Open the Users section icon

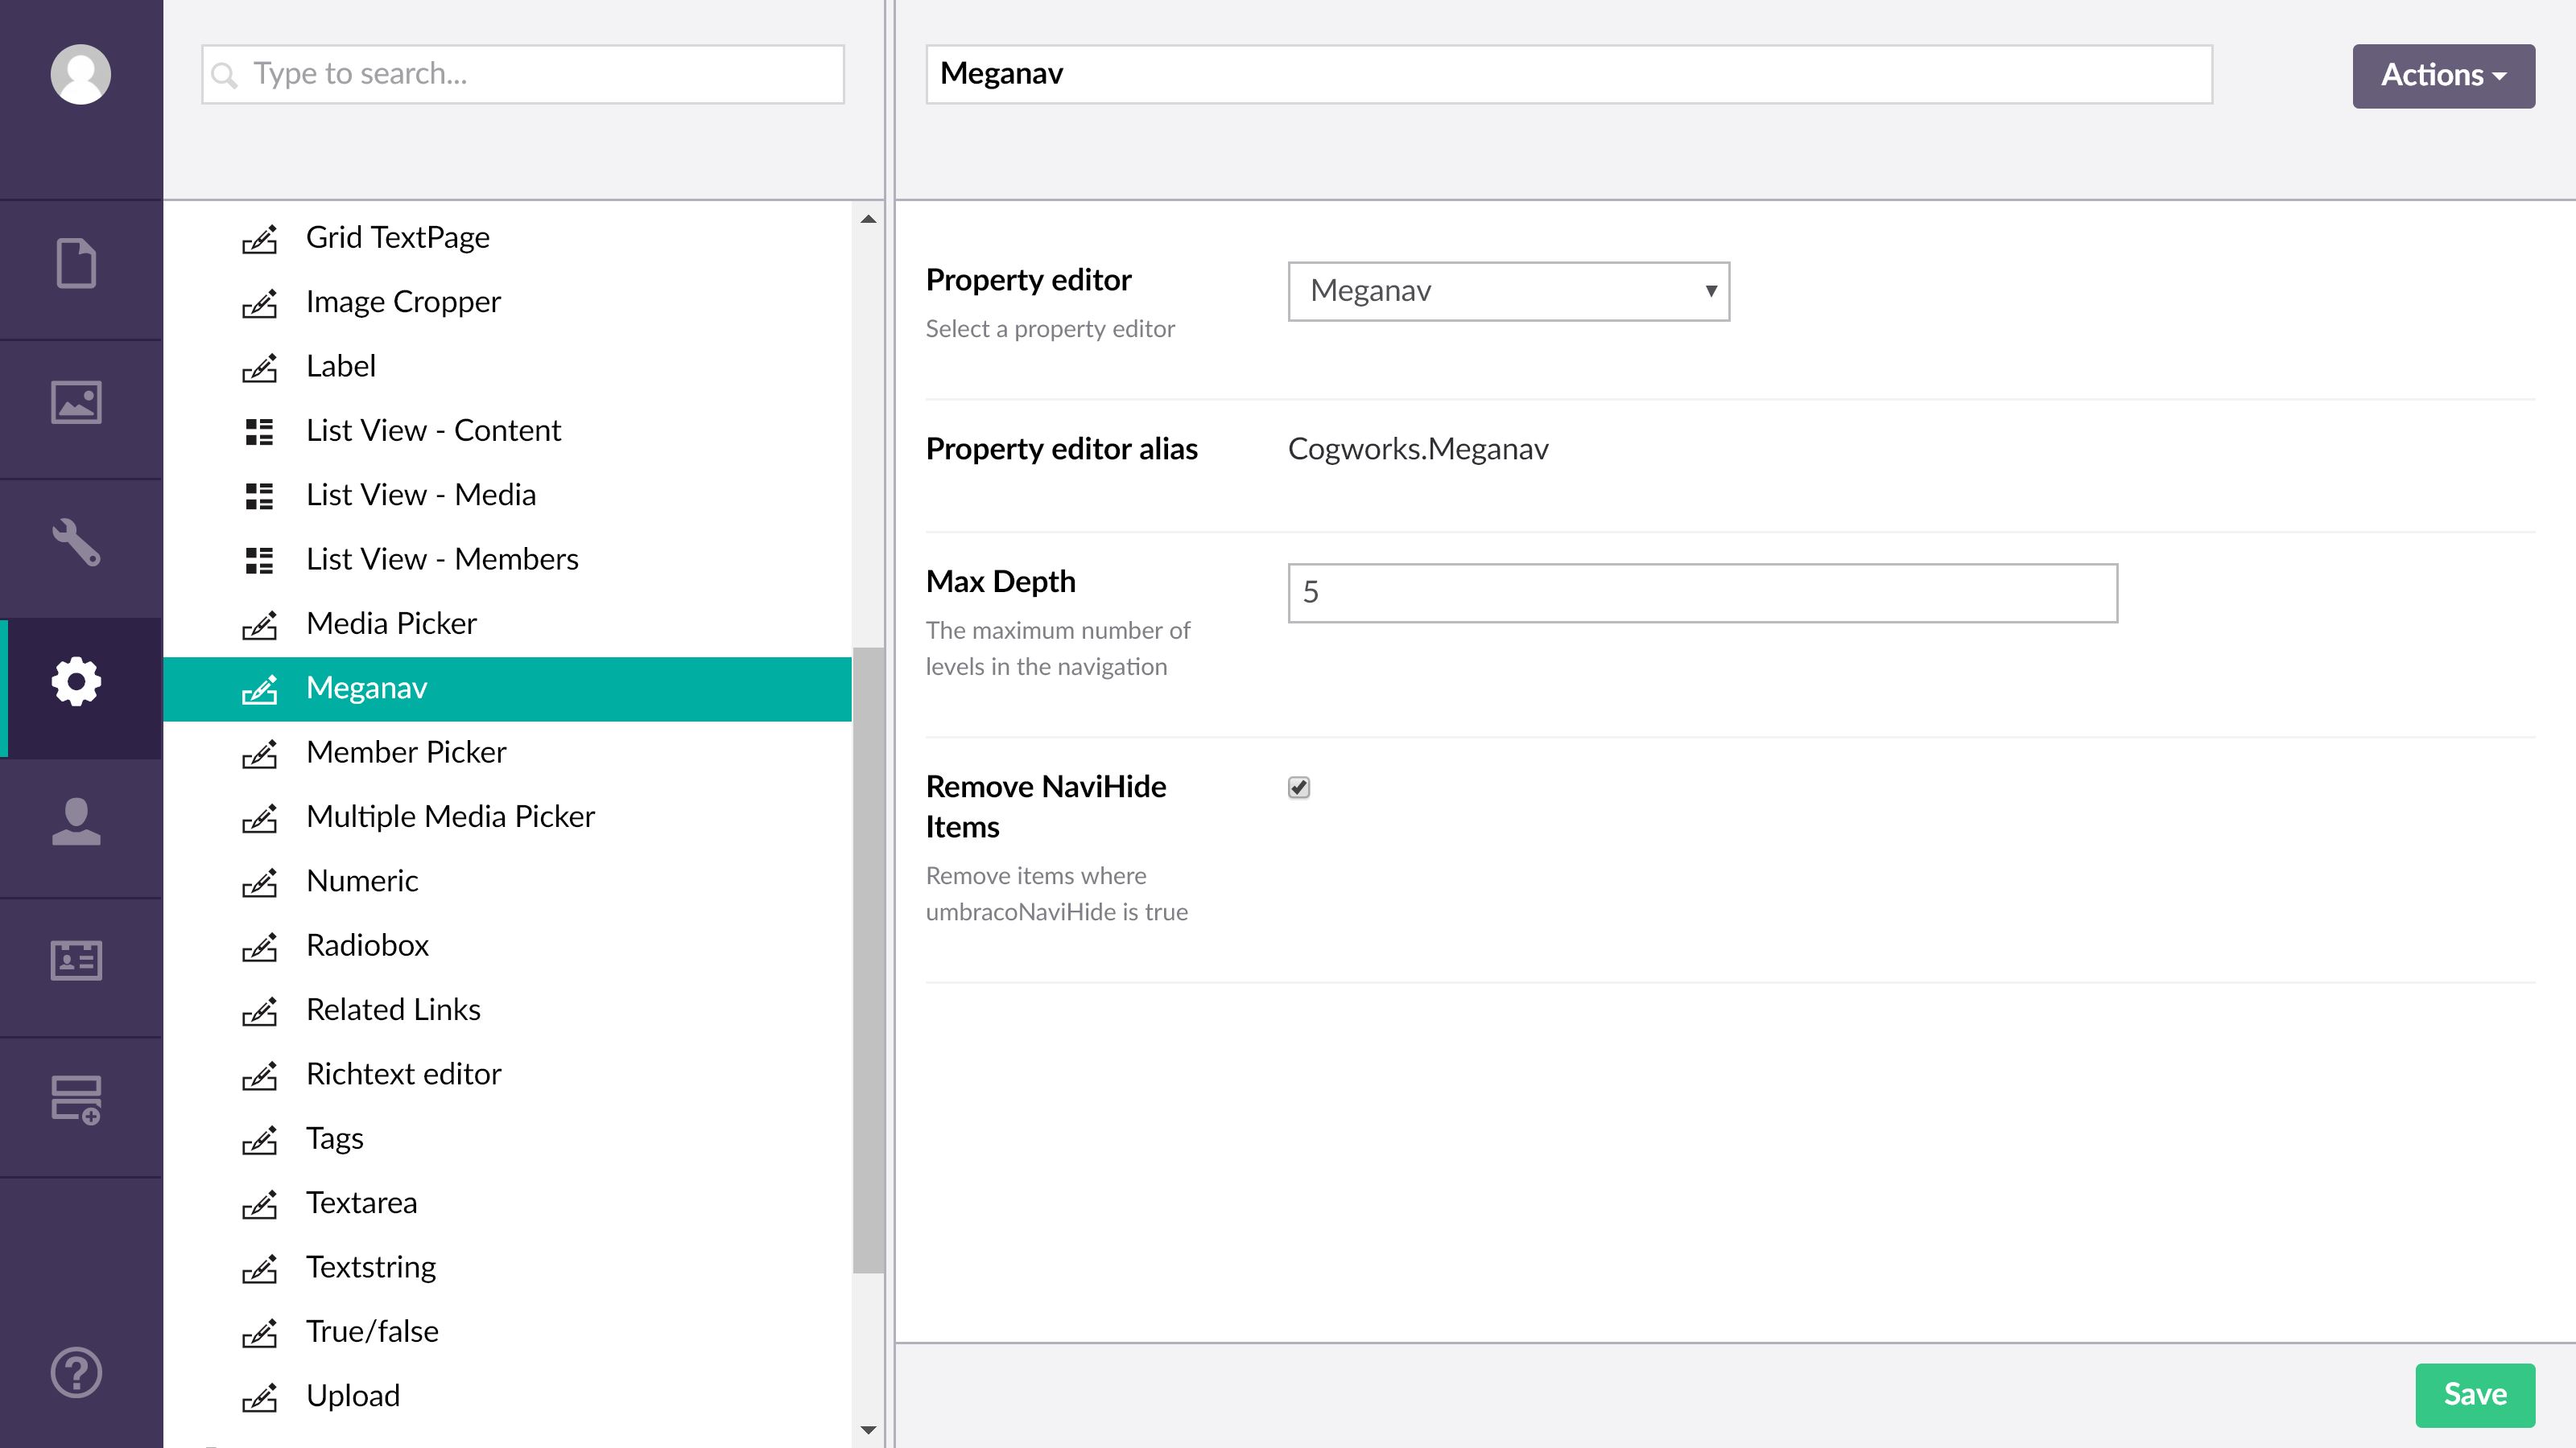76,821
